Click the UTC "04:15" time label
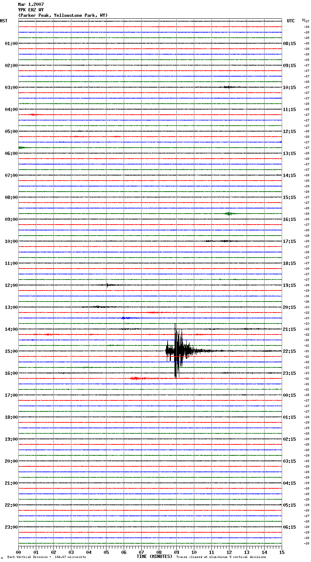311x562 pixels. pyautogui.click(x=289, y=483)
